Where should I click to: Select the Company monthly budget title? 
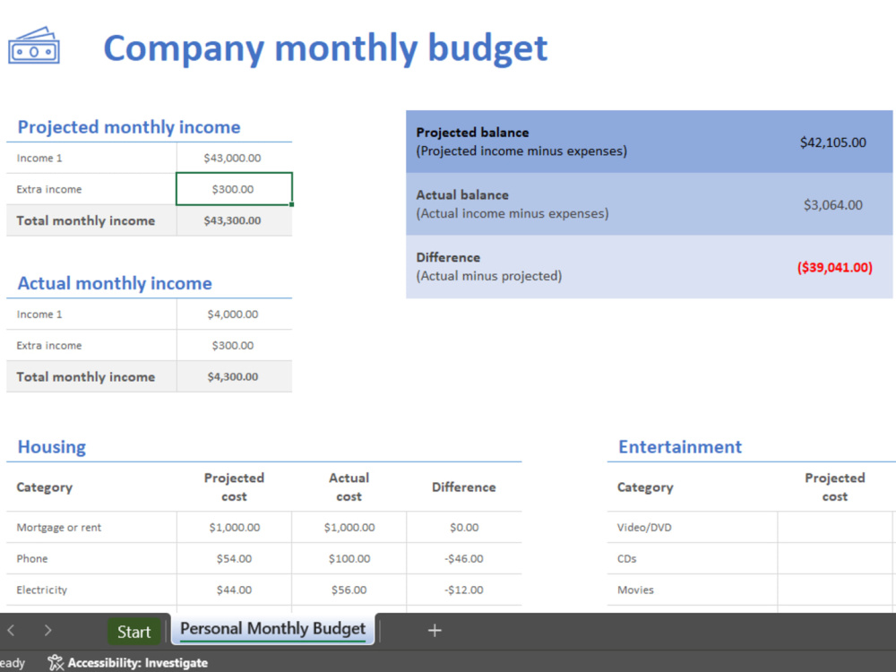[325, 48]
